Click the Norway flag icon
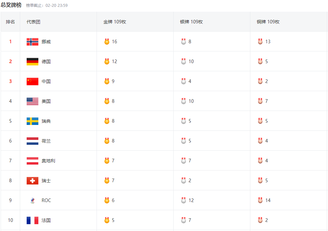328x231 pixels. (x=32, y=42)
